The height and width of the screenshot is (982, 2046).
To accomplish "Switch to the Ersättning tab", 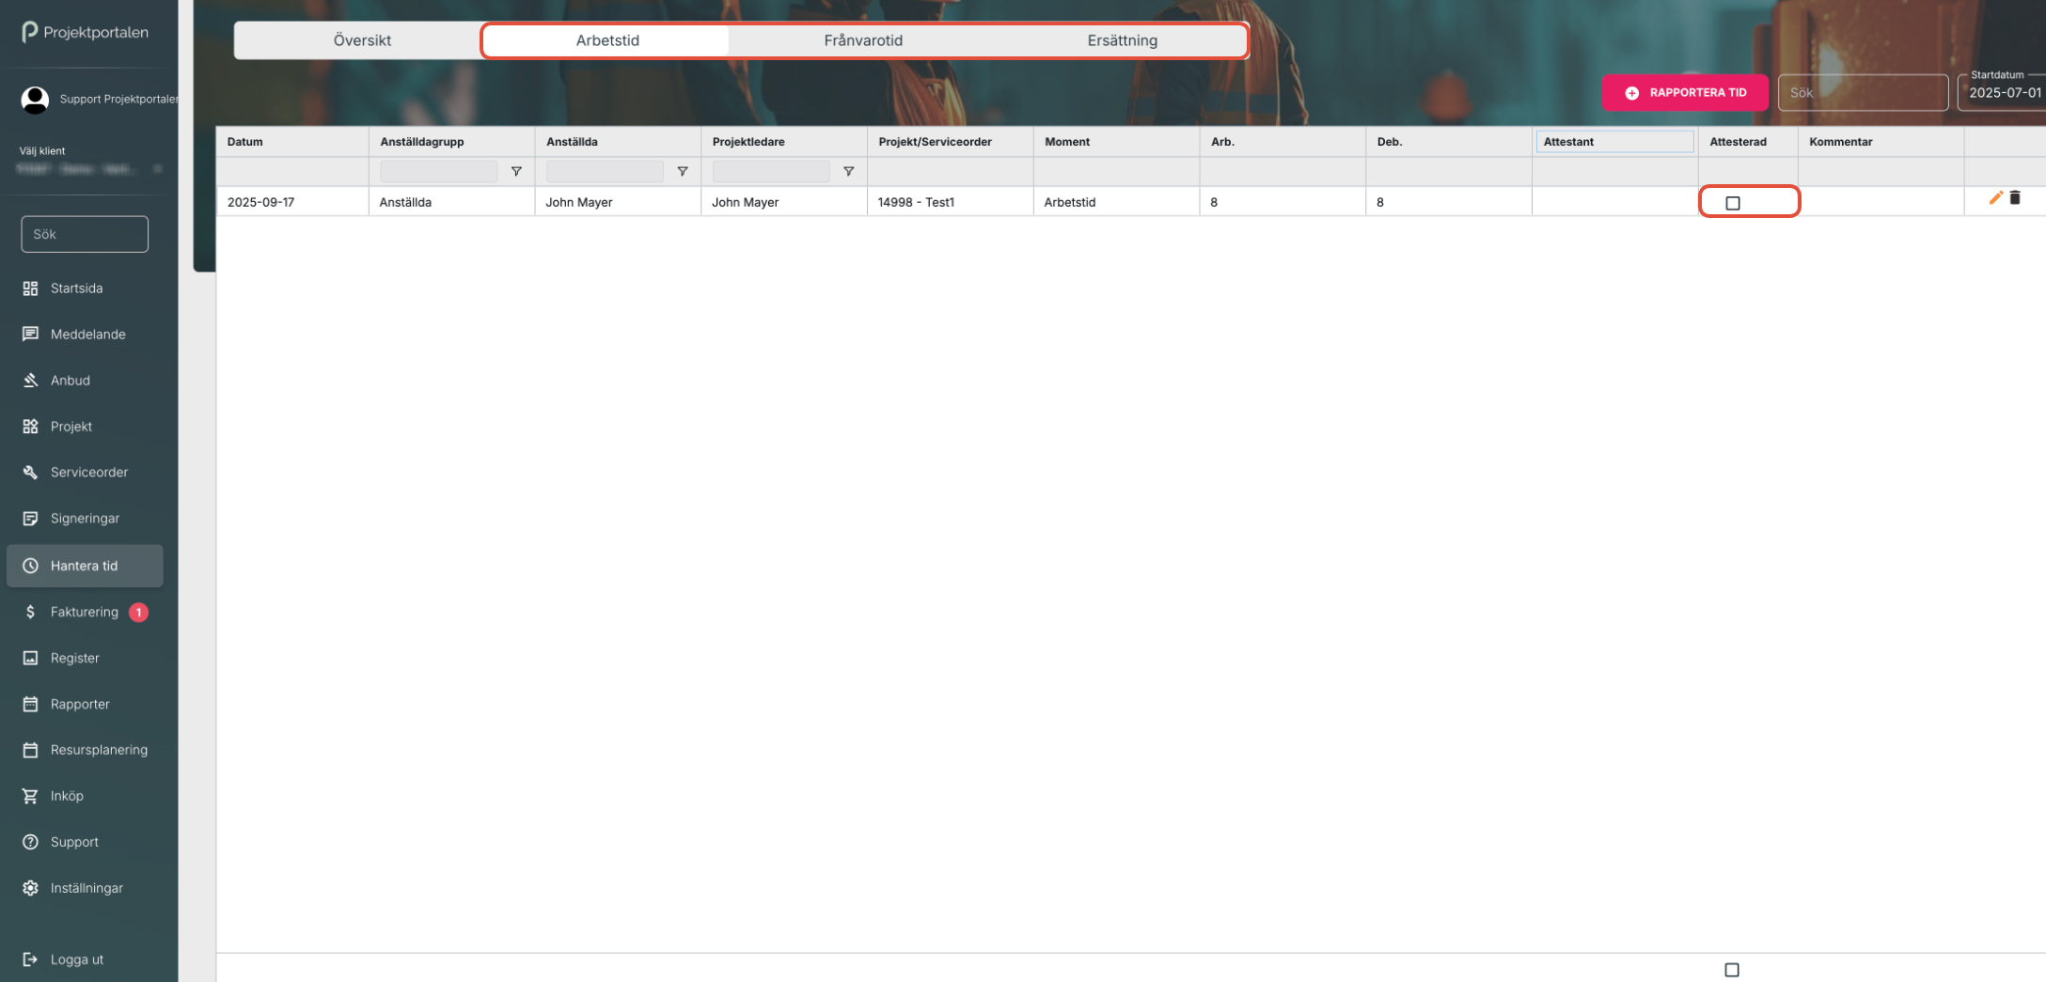I will pyautogui.click(x=1123, y=40).
